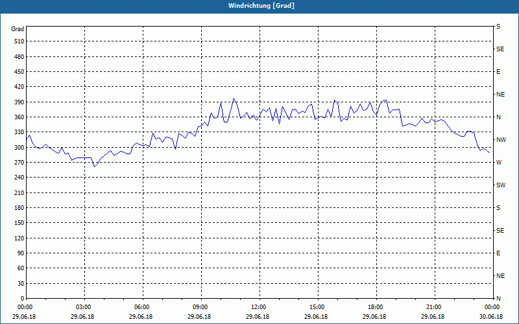This screenshot has height=324, width=519.
Task: Click the '270' y-axis label
Action: point(19,163)
